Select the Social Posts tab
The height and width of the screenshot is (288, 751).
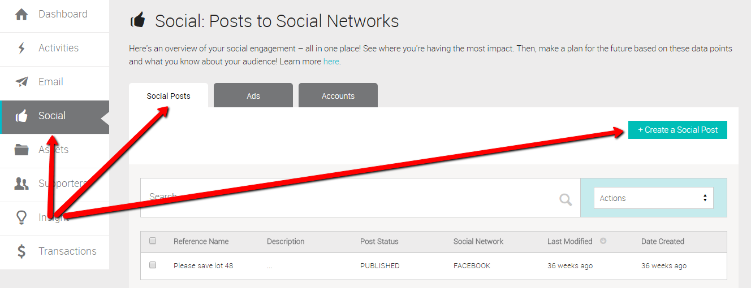coord(169,95)
